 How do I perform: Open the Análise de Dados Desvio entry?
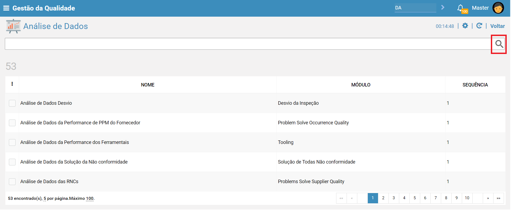pyautogui.click(x=46, y=103)
